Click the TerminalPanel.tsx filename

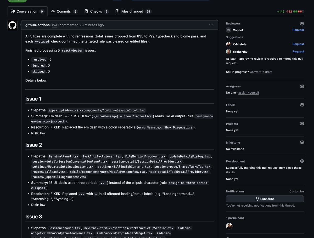[x=64, y=156]
